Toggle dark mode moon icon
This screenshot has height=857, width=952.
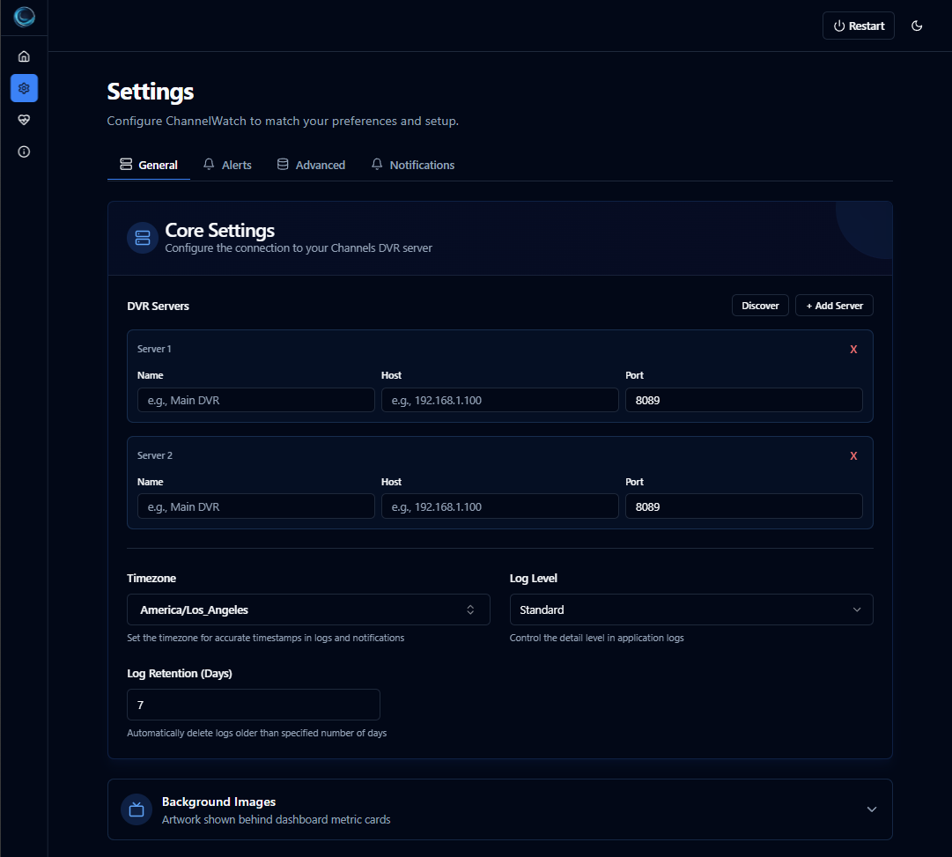[917, 26]
